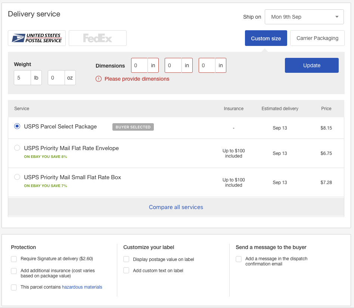Switch to the Custom size tab
Screen dimensions: 354x308
[266, 38]
